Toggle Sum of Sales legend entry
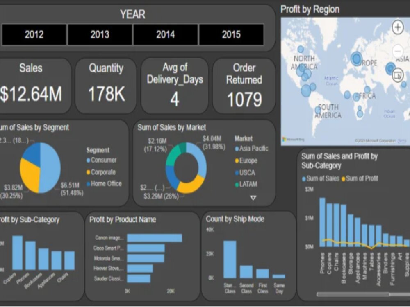The height and width of the screenshot is (307, 410). pos(321,178)
